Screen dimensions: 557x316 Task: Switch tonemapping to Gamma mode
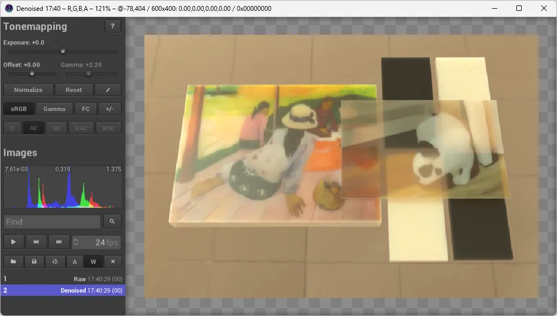pyautogui.click(x=54, y=108)
